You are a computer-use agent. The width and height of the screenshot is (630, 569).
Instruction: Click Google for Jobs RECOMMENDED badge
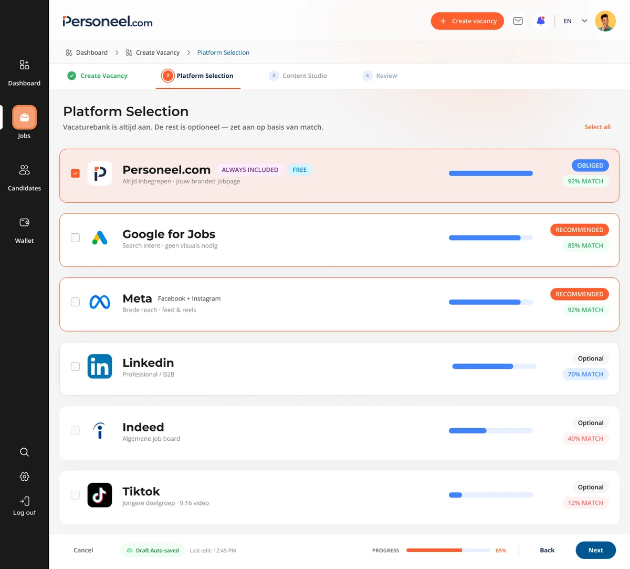[x=580, y=230]
